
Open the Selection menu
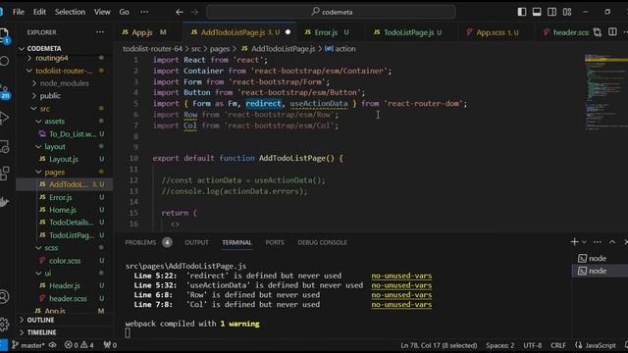tap(70, 12)
